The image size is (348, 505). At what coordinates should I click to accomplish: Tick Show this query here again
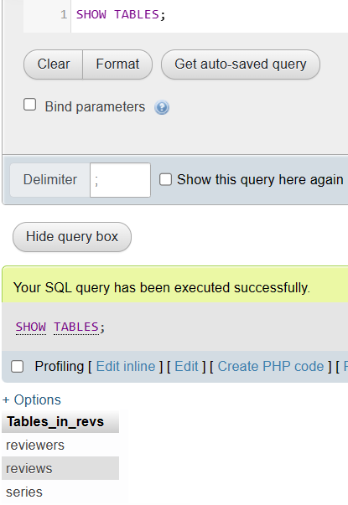coord(165,179)
